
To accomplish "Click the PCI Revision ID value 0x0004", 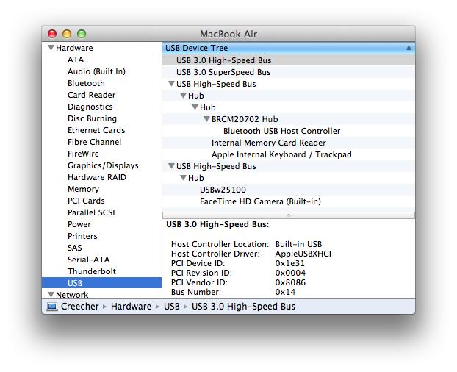I will click(x=290, y=273).
